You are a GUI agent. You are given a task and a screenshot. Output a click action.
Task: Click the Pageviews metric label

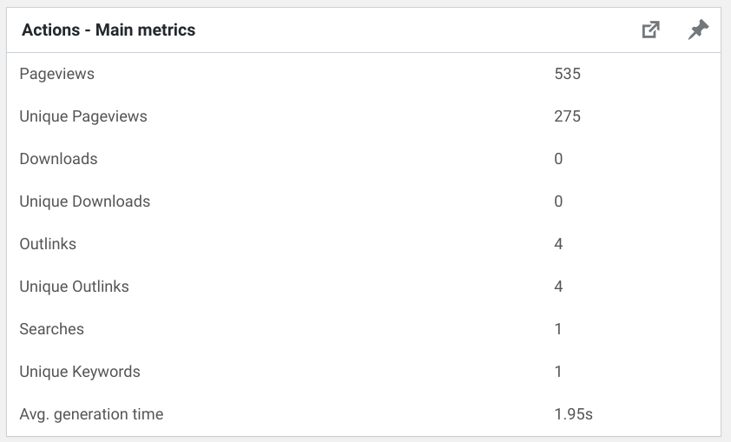coord(57,74)
